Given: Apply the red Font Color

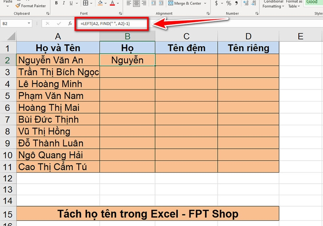Looking at the screenshot, I should [x=112, y=3].
